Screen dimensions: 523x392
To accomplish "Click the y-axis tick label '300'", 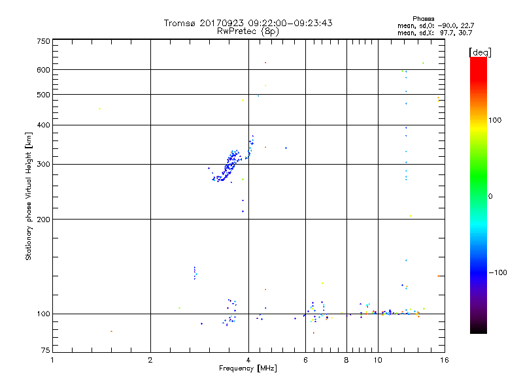I will pyautogui.click(x=43, y=165).
